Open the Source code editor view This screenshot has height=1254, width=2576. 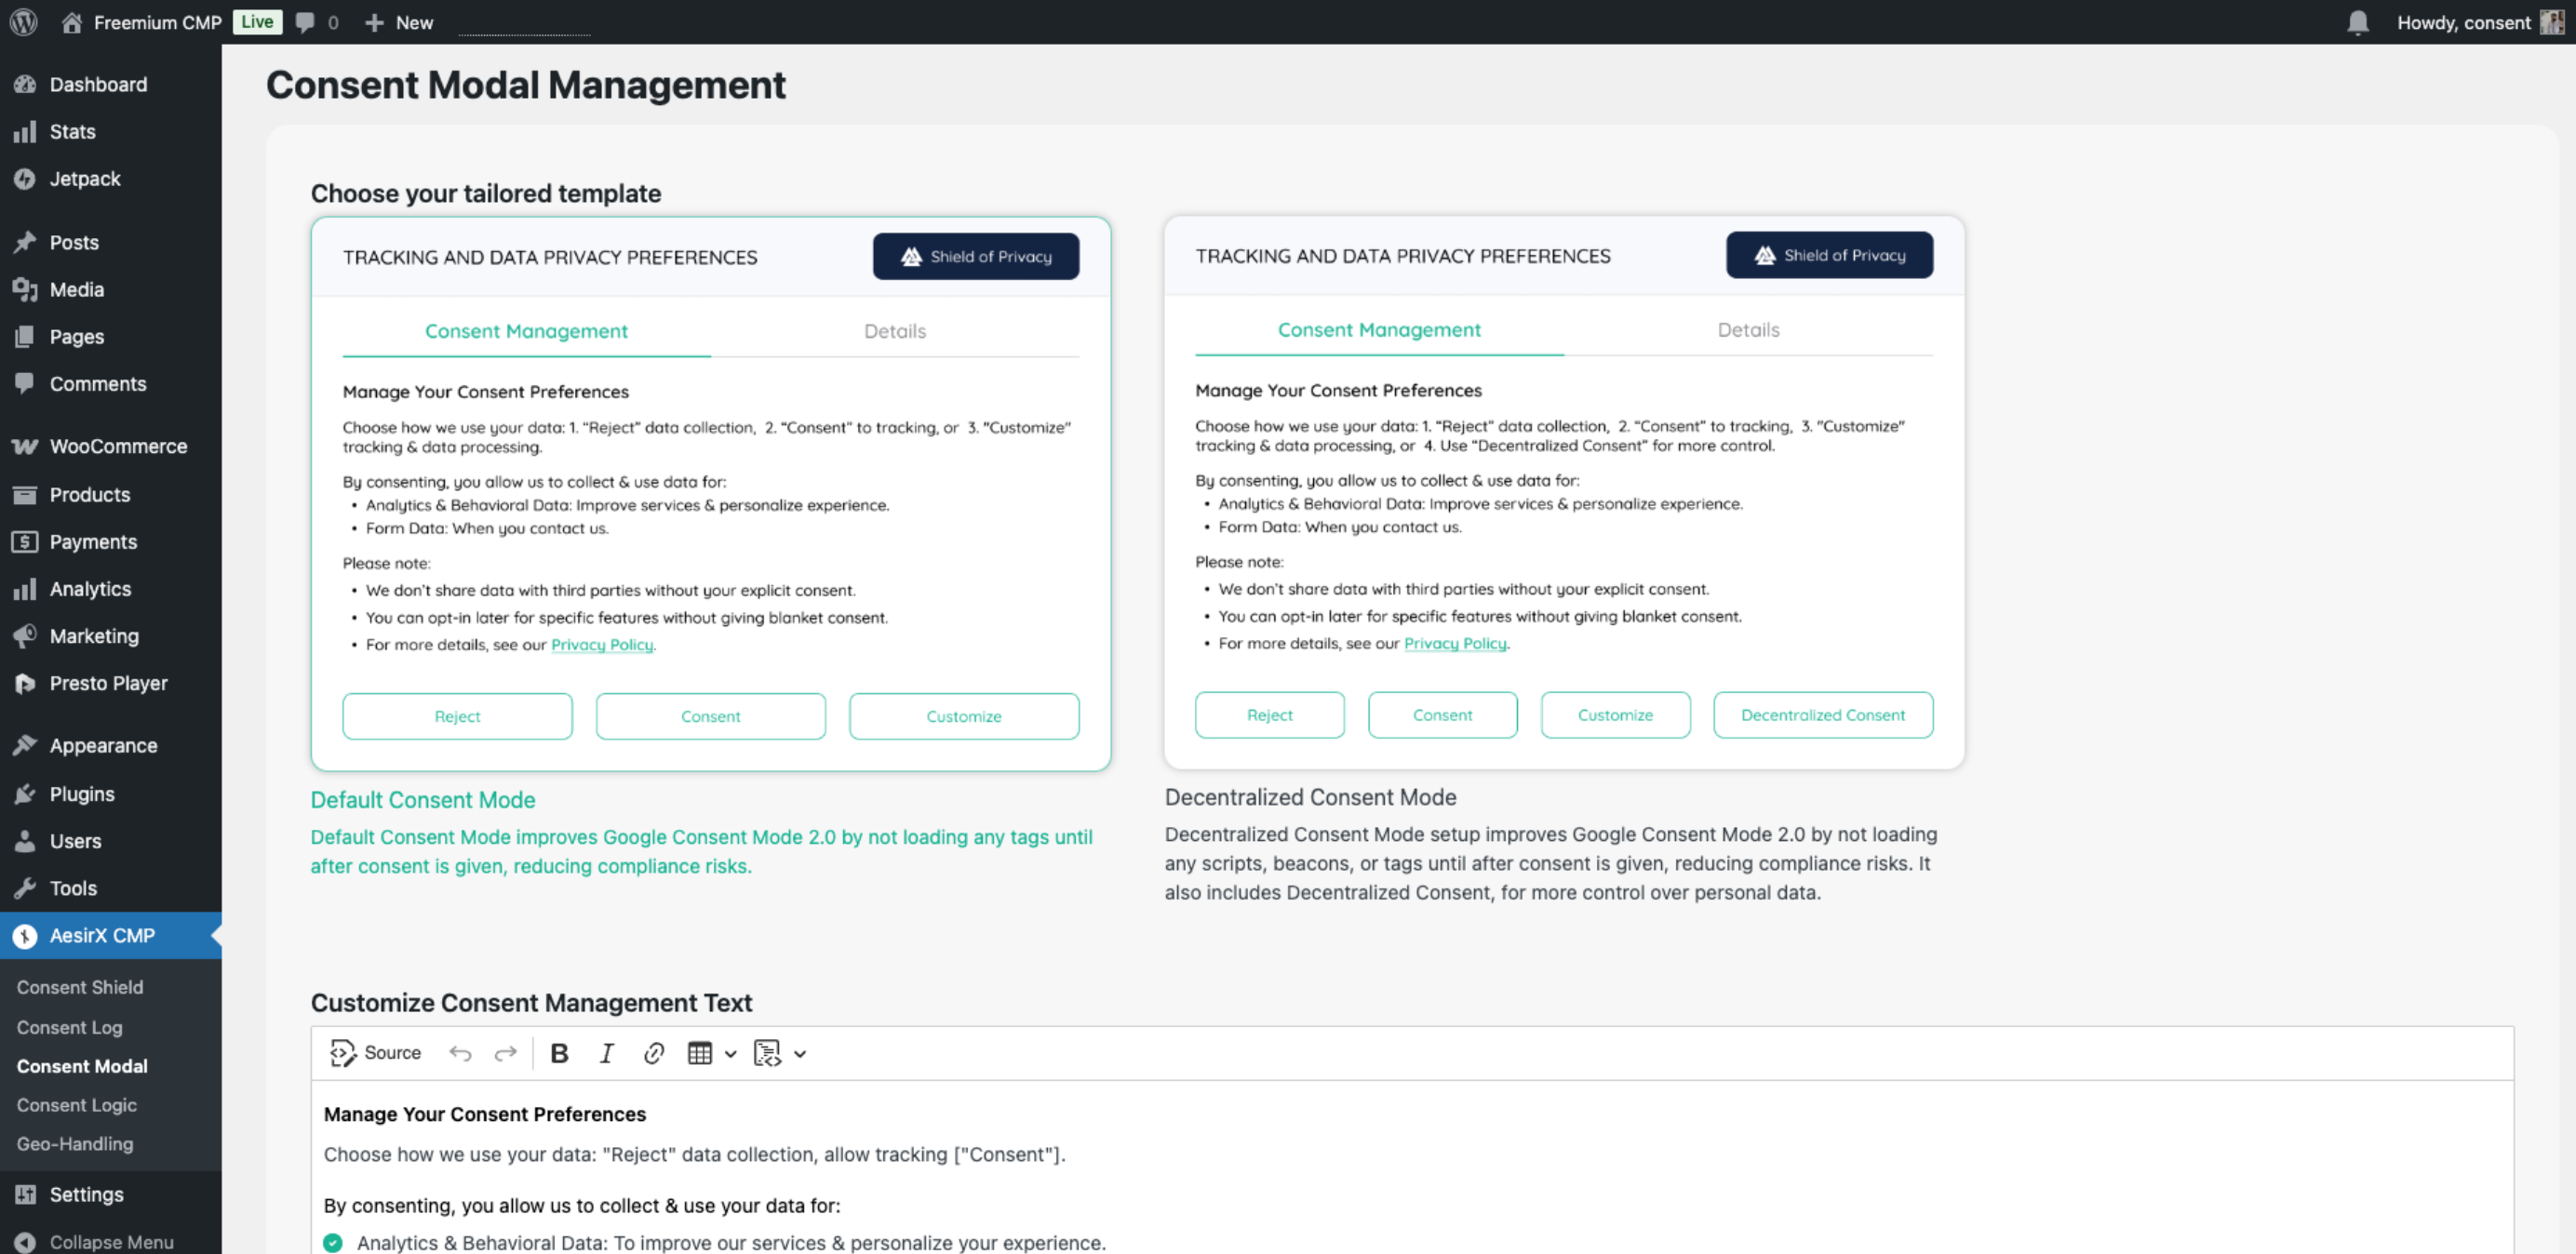coord(375,1053)
